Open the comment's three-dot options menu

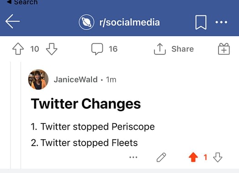point(133,157)
